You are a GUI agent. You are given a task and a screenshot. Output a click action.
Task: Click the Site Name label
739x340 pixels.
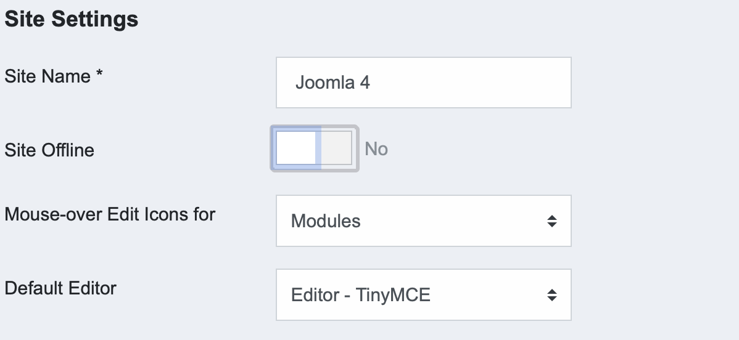pos(47,76)
